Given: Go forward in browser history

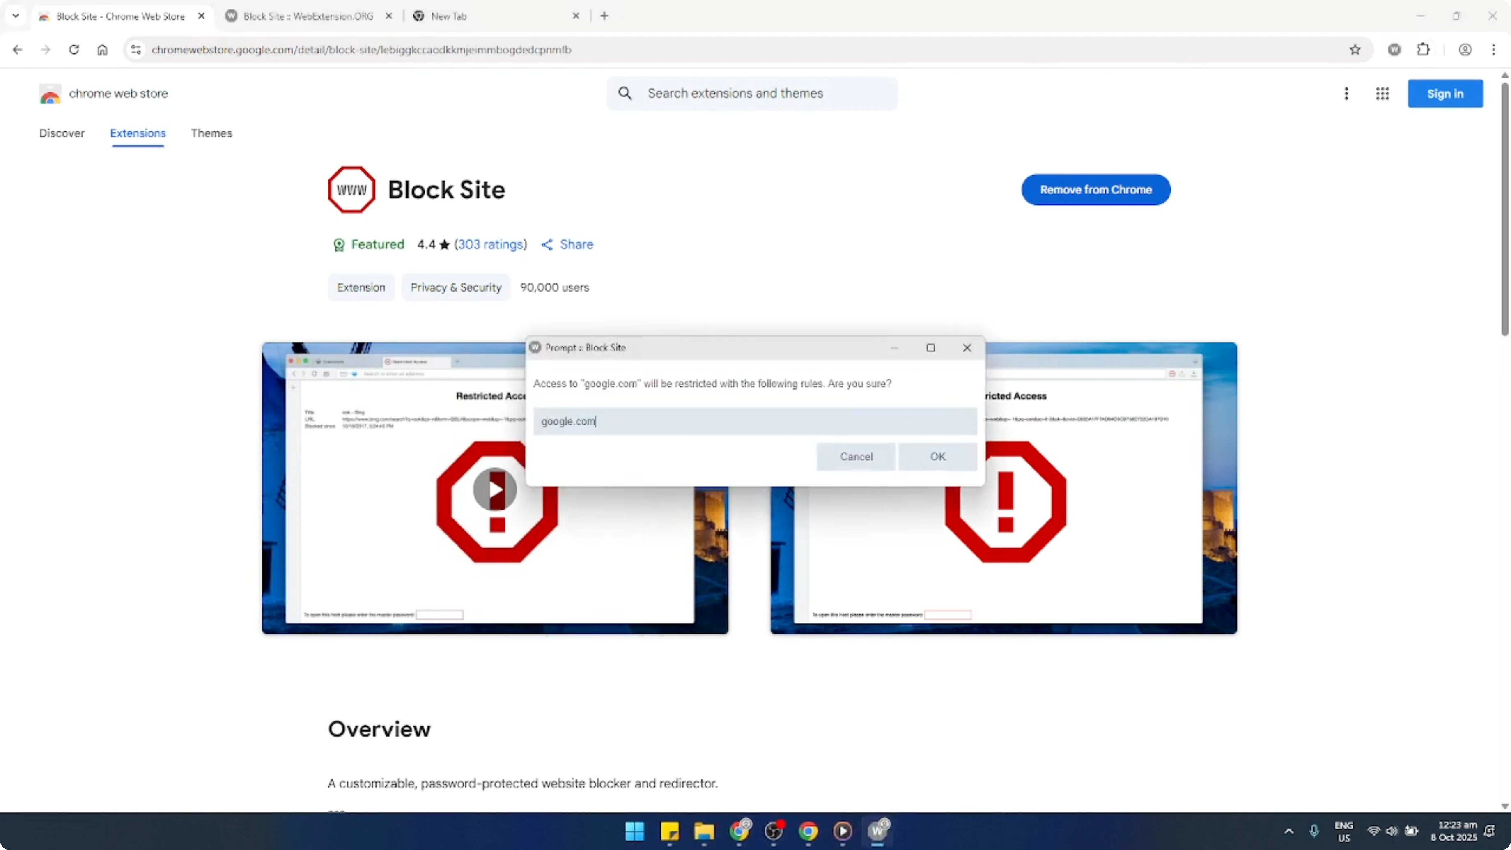Looking at the screenshot, I should (45, 50).
